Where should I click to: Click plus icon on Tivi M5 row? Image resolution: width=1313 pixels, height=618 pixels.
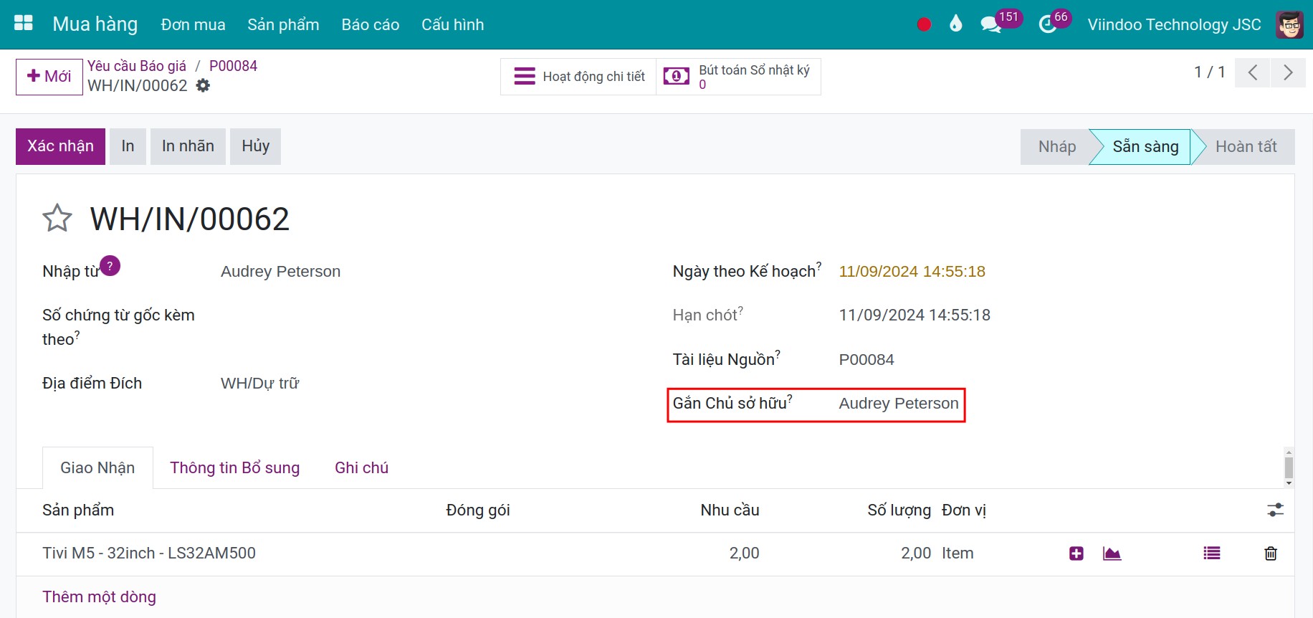click(1076, 553)
